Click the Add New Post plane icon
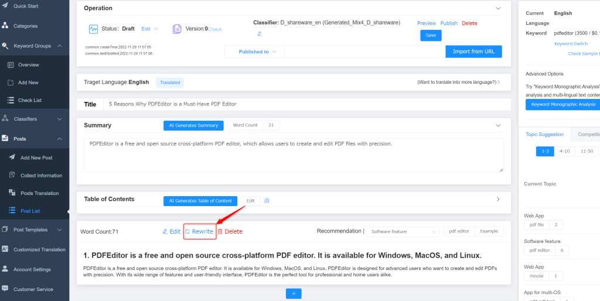The height and width of the screenshot is (301, 600). [x=12, y=157]
